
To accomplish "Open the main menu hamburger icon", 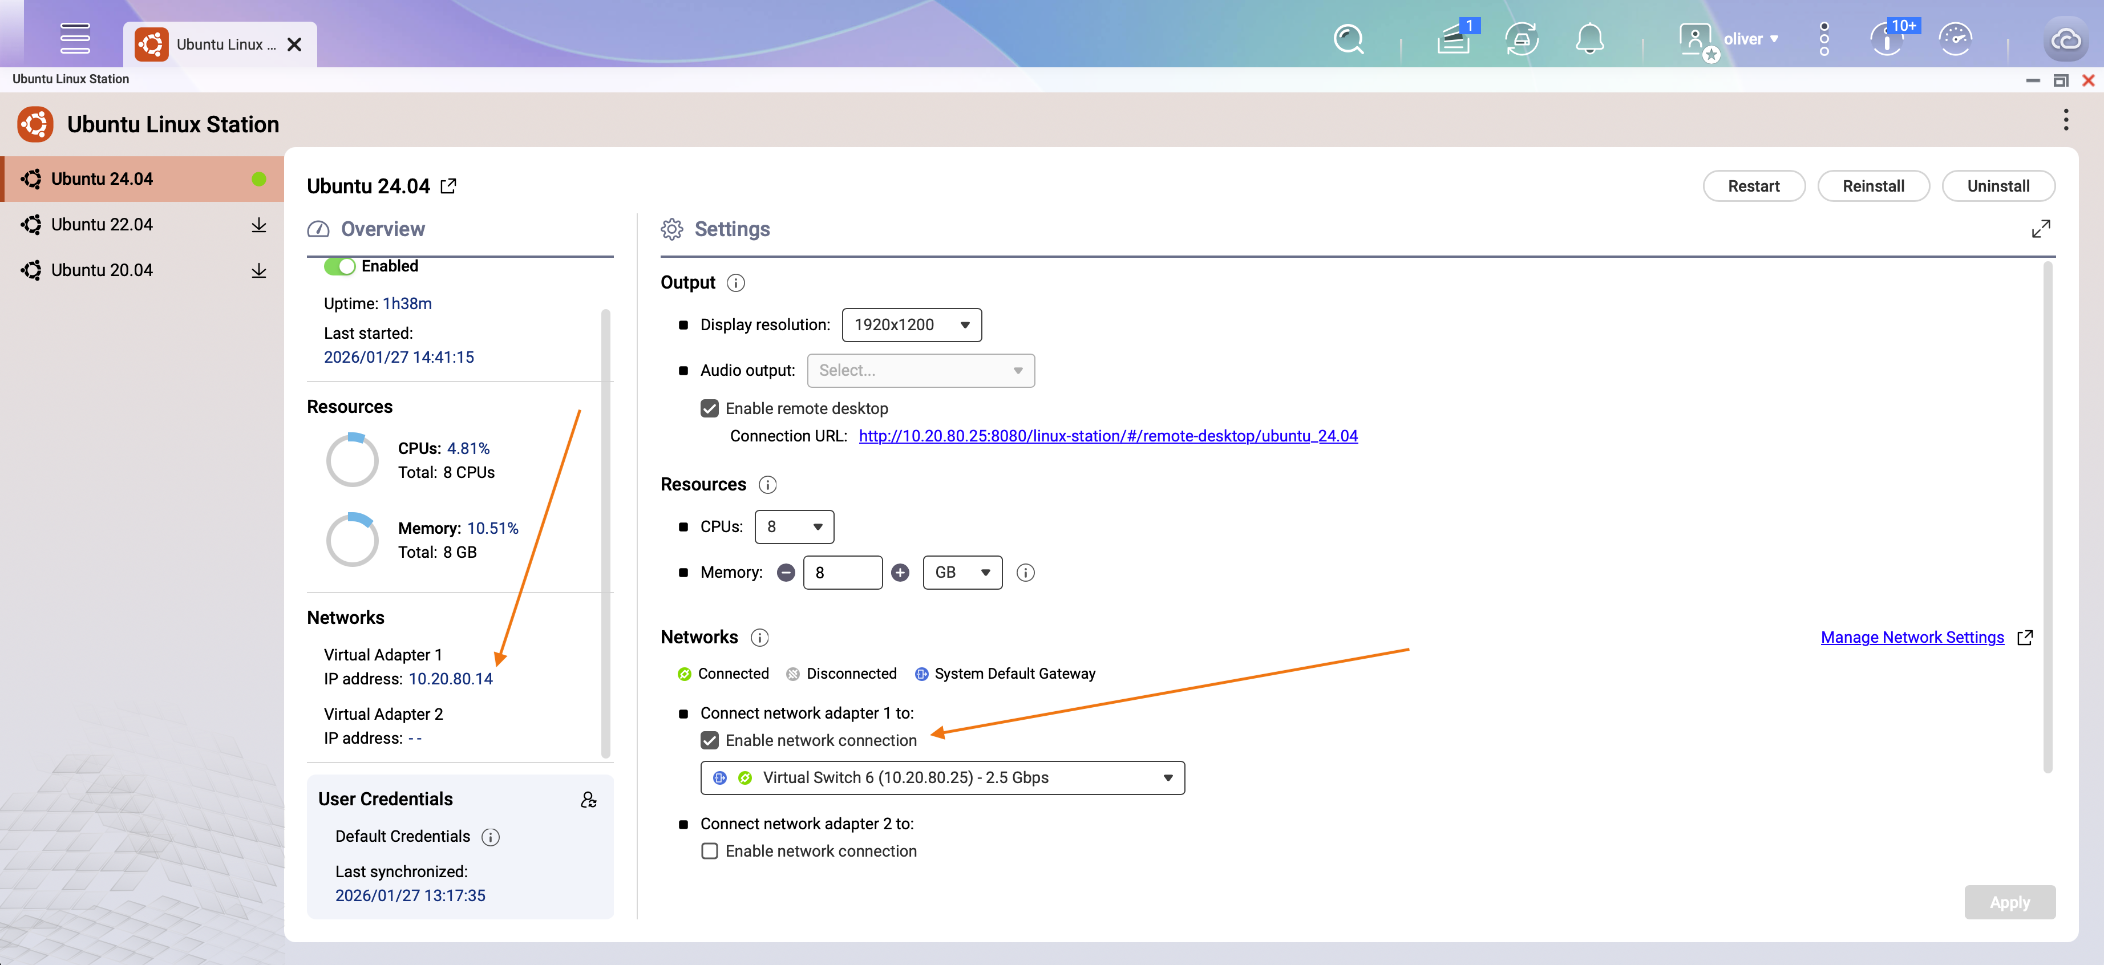I will [75, 38].
